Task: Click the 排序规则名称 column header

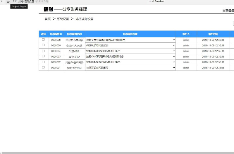Action: [x=74, y=34]
